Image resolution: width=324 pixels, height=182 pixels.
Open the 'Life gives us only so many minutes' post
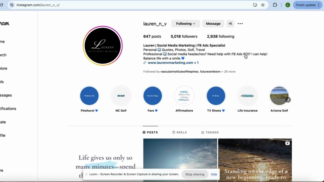point(106,160)
